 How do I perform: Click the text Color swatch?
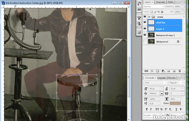pyautogui.click(x=175, y=103)
